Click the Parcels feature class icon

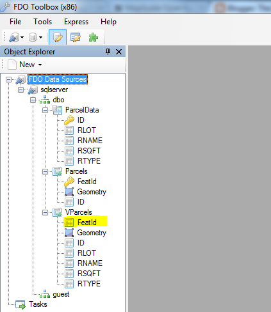pyautogui.click(x=57, y=171)
